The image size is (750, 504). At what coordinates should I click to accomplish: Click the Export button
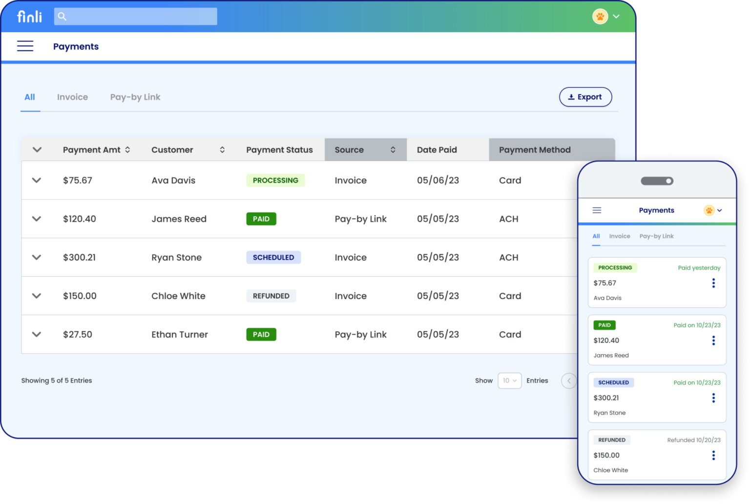coord(585,97)
